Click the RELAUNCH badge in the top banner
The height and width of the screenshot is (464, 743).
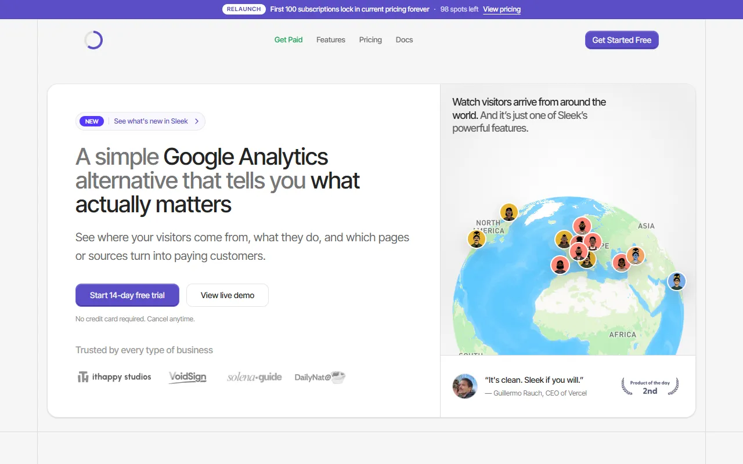tap(244, 9)
